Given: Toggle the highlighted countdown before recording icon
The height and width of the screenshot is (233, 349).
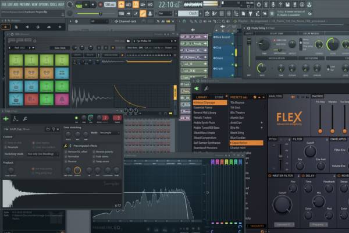Looking at the screenshot, I should point(136,5).
